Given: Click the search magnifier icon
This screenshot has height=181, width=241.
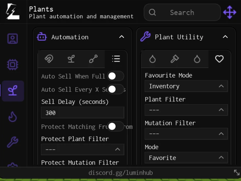Looking at the screenshot, I should [152, 12].
